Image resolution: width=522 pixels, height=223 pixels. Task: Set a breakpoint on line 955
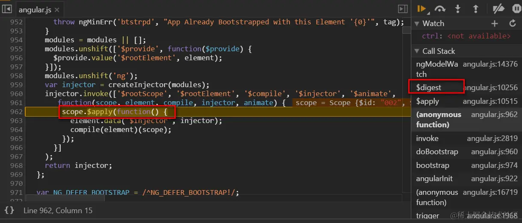pos(16,49)
